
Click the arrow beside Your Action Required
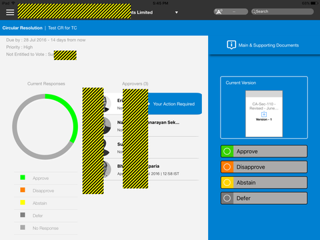[149, 104]
